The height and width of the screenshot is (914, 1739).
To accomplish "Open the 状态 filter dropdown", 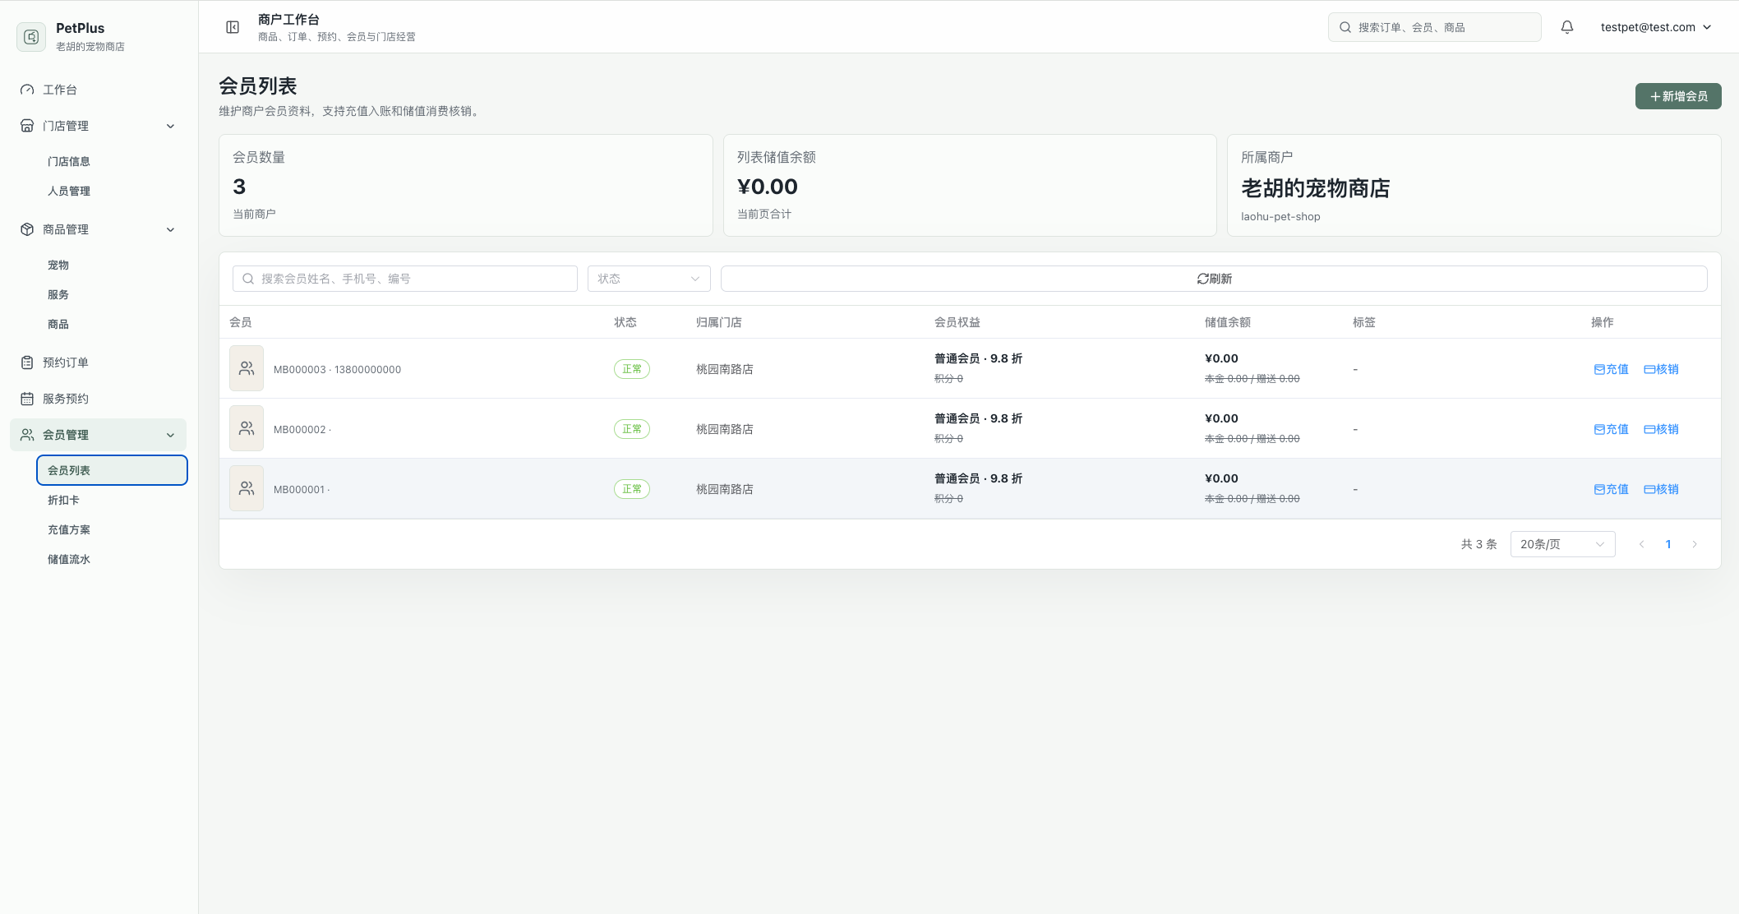I will click(649, 279).
